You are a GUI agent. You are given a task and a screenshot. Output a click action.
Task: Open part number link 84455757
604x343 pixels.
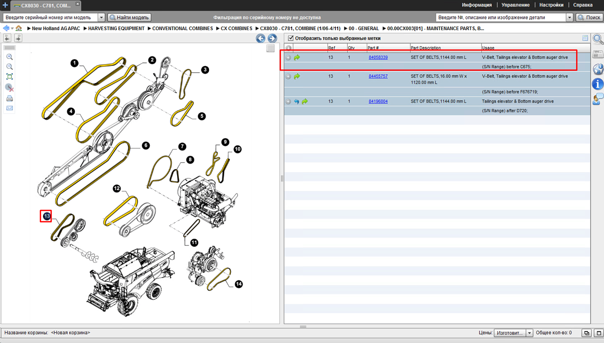[378, 76]
